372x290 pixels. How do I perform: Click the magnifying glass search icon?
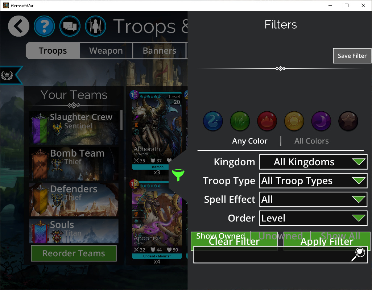(359, 254)
